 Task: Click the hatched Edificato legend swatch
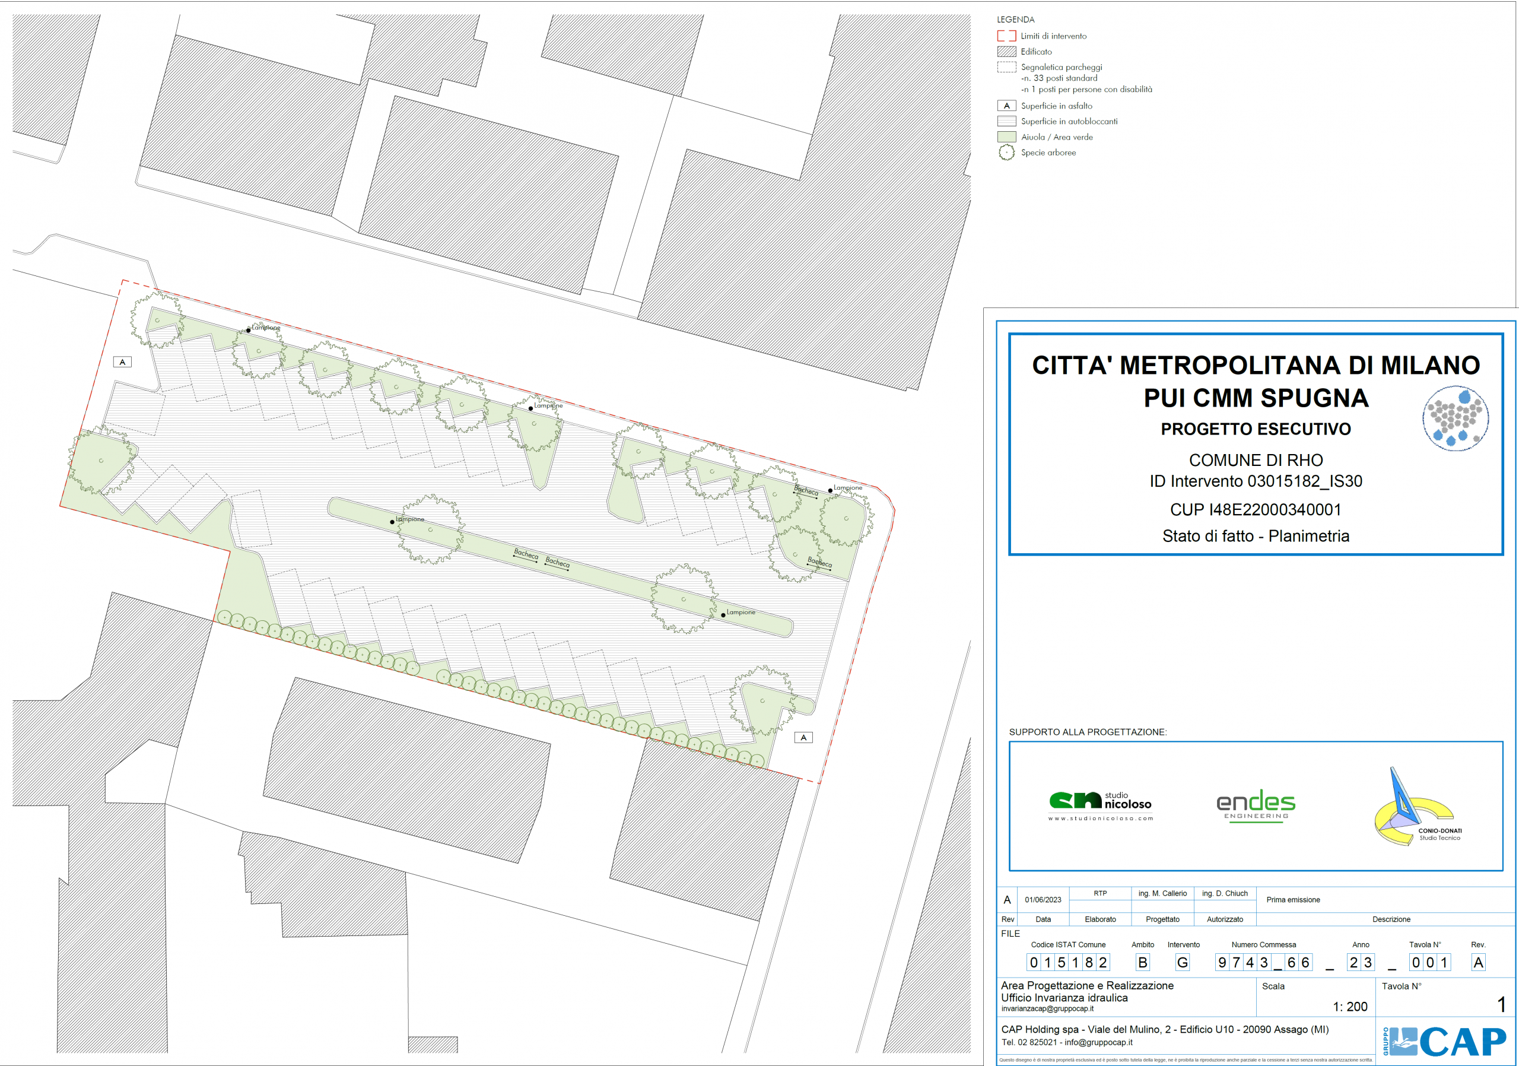[1006, 52]
